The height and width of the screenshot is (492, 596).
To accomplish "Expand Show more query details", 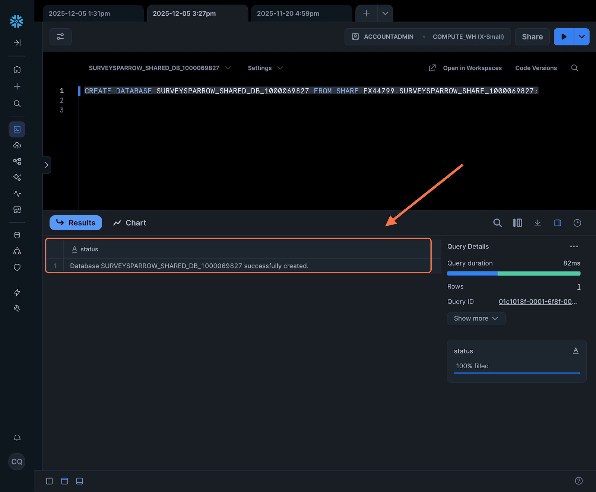I will pyautogui.click(x=476, y=318).
